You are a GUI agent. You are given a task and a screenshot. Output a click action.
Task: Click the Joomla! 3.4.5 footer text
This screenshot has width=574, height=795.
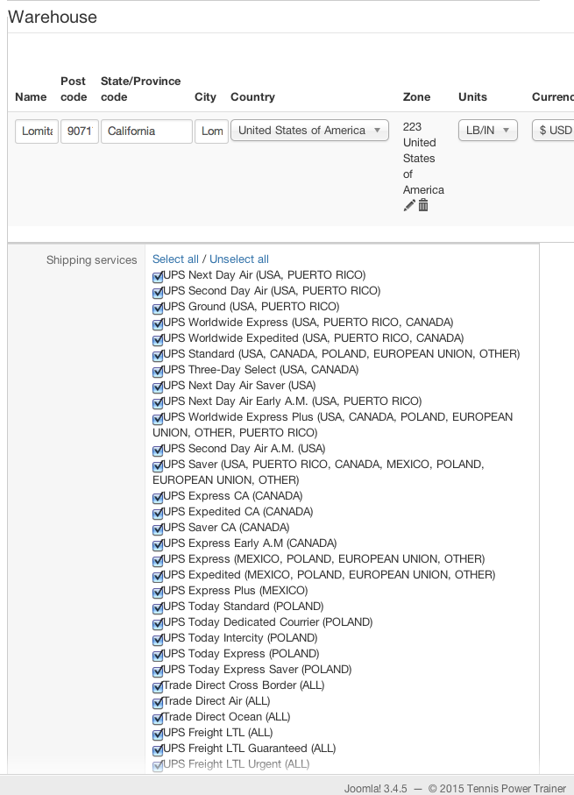pos(376,788)
